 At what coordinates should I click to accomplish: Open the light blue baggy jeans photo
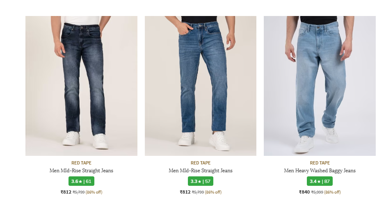319,86
